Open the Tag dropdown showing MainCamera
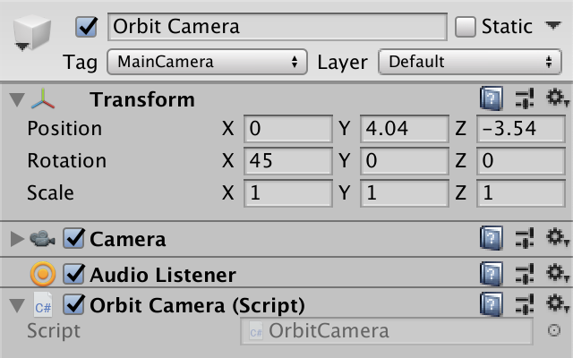Image resolution: width=573 pixels, height=358 pixels. point(207,62)
